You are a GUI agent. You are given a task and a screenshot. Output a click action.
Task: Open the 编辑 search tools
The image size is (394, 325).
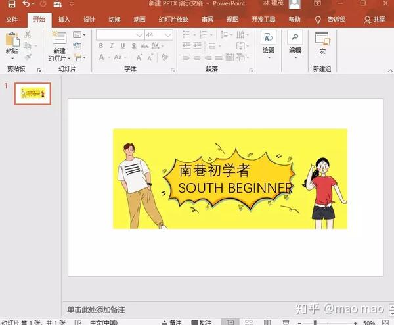coord(295,44)
